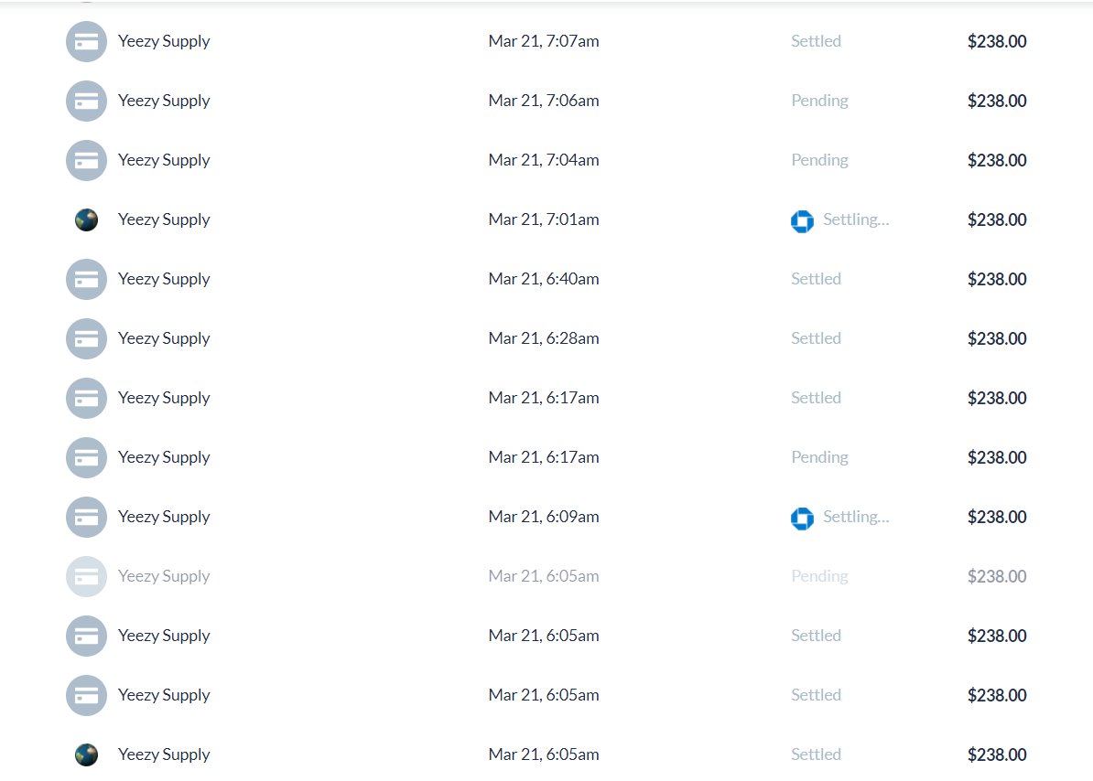
Task: Click the Chase logo on the 7:01am row
Action: pos(802,221)
